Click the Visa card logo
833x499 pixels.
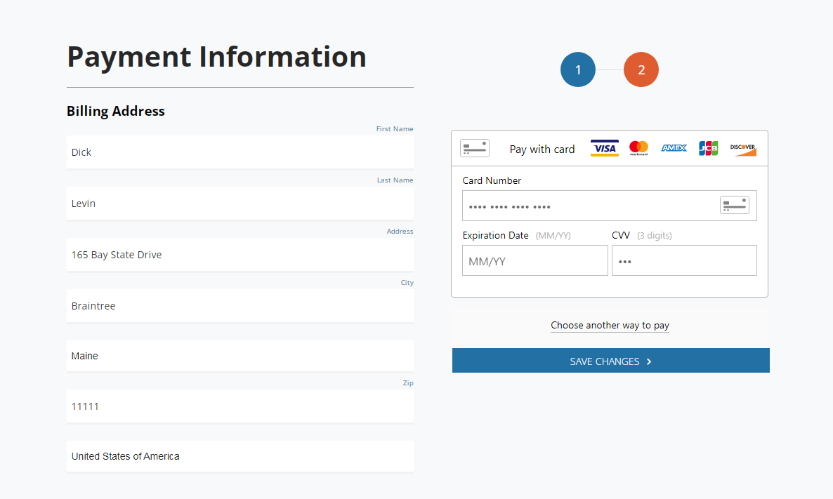pyautogui.click(x=604, y=148)
